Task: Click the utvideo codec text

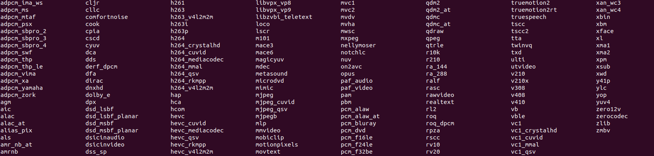Action: point(523,67)
